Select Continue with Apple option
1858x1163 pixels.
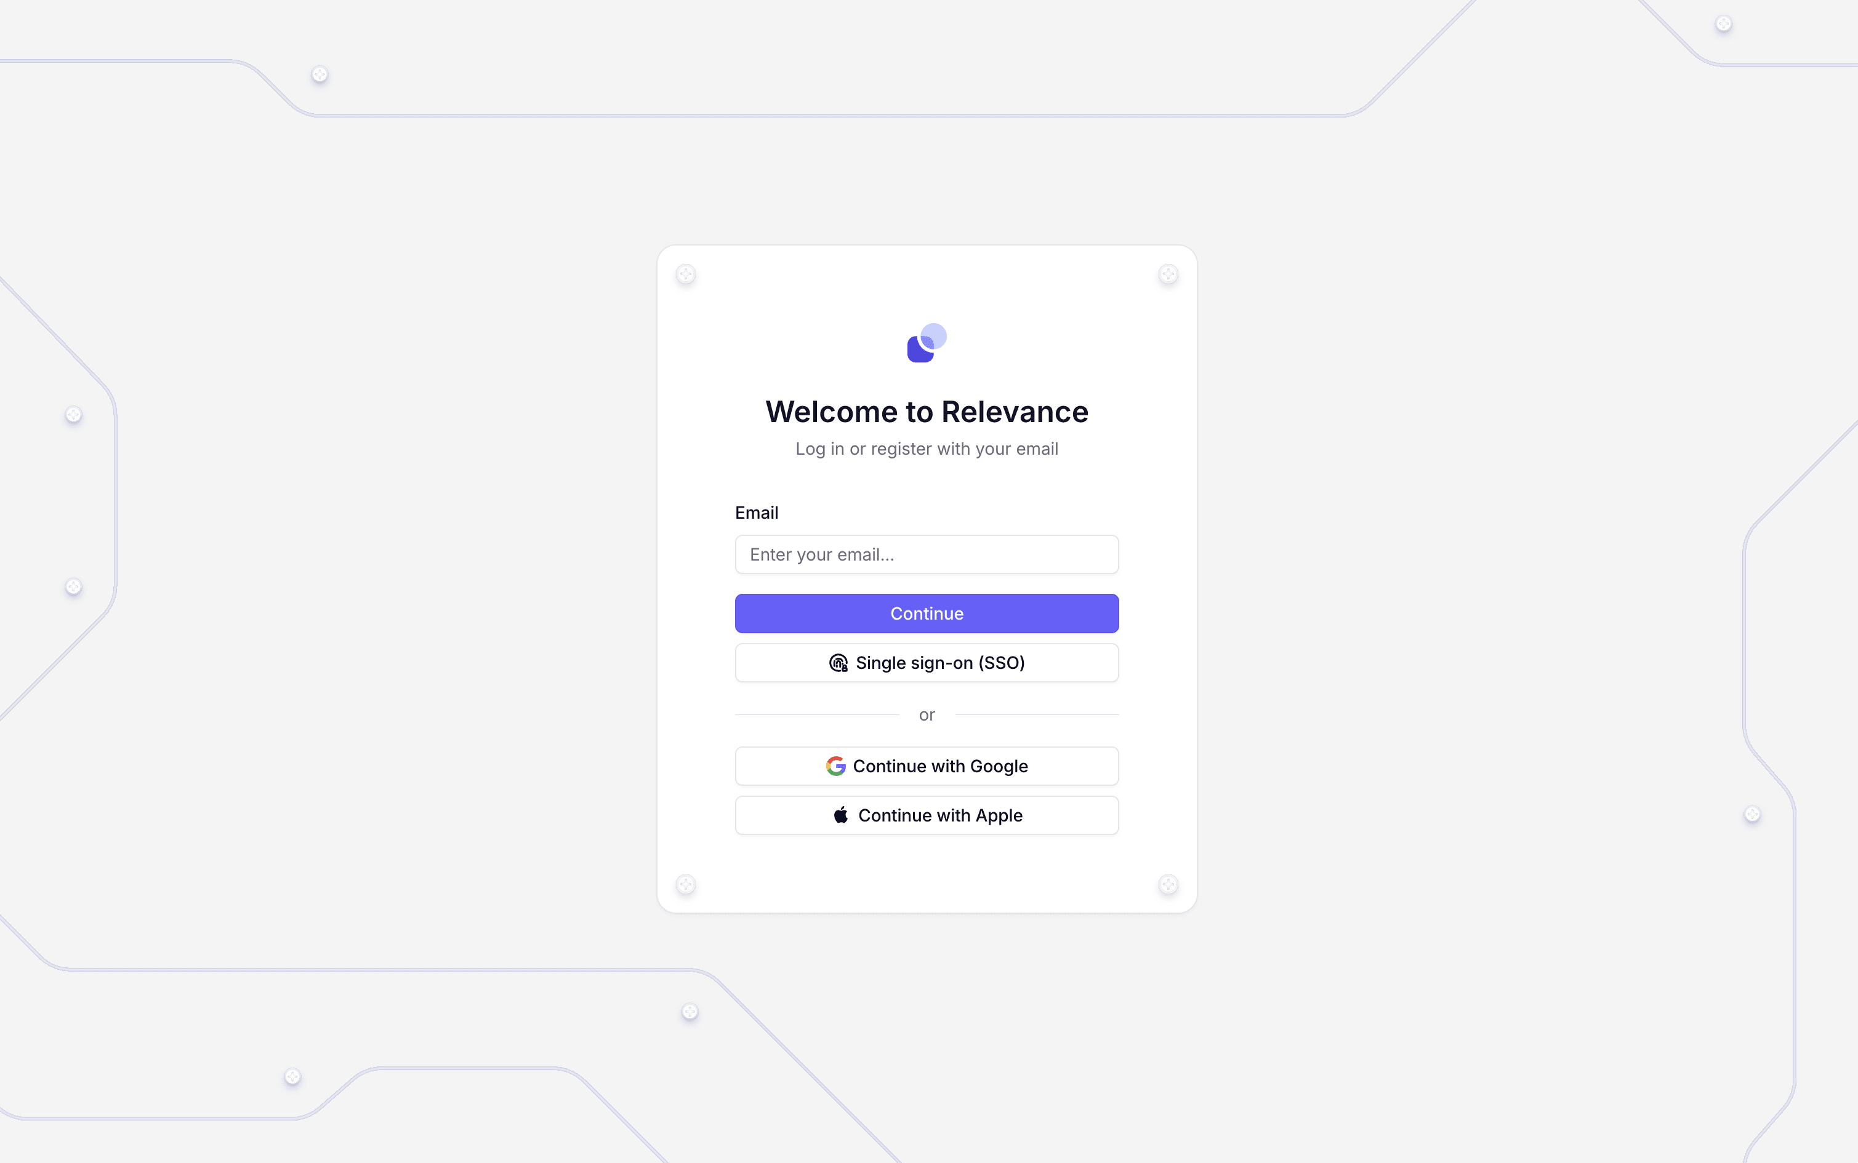(927, 815)
